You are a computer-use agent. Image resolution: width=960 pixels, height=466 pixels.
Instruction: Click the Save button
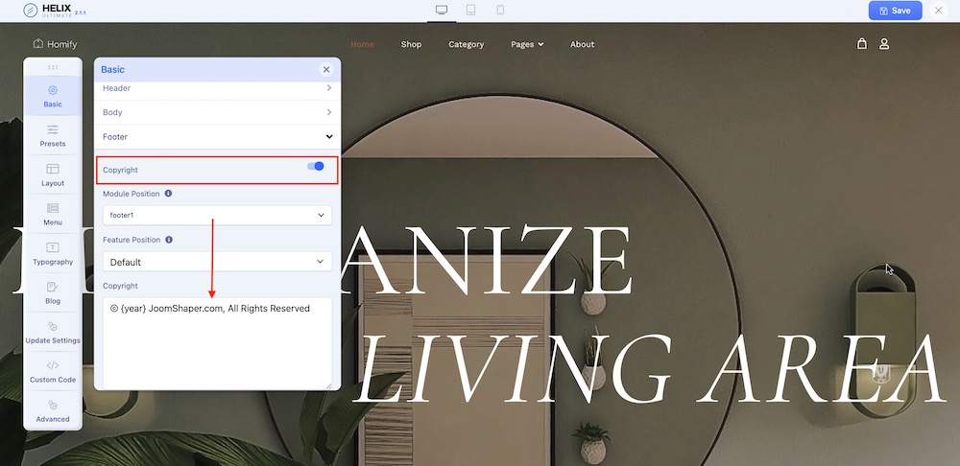(895, 11)
